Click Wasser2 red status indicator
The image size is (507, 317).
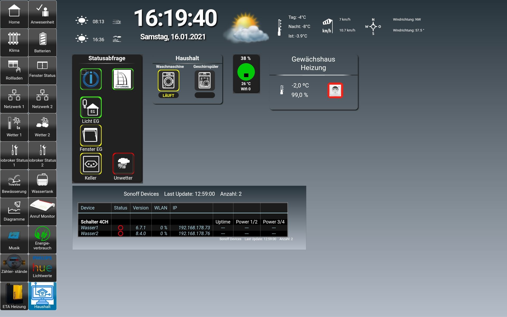pos(120,234)
